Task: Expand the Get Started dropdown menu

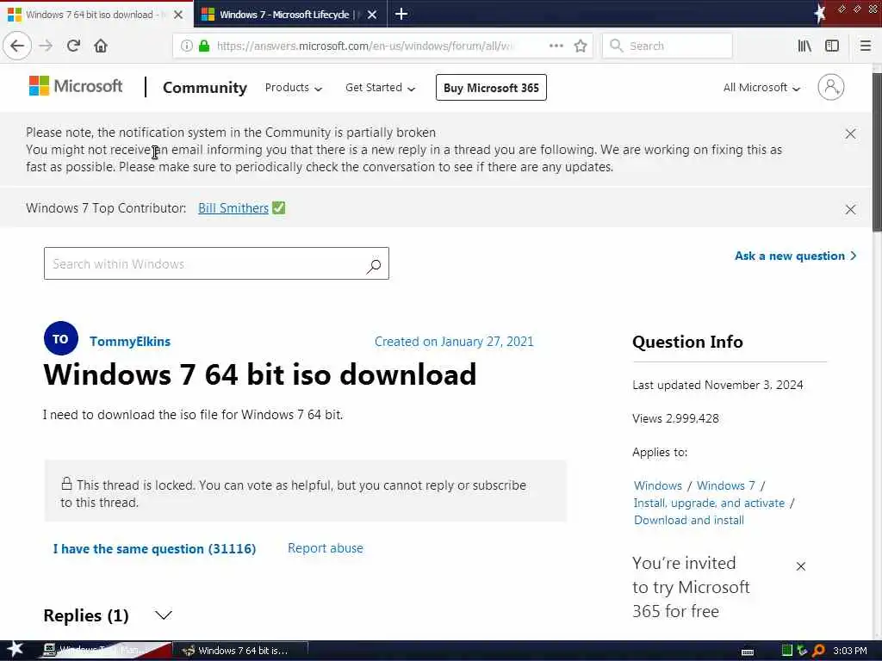Action: click(x=380, y=88)
